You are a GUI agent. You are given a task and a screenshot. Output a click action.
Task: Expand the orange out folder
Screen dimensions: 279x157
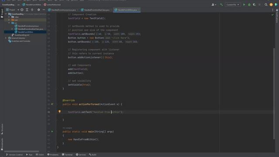click(x=9, y=20)
